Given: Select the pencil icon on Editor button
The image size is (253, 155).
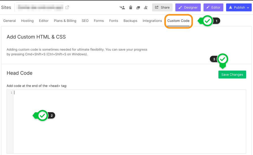Looking at the screenshot, I should point(207,7).
